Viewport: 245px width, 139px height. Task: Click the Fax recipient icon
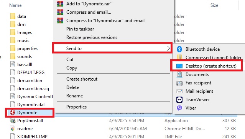[179, 83]
